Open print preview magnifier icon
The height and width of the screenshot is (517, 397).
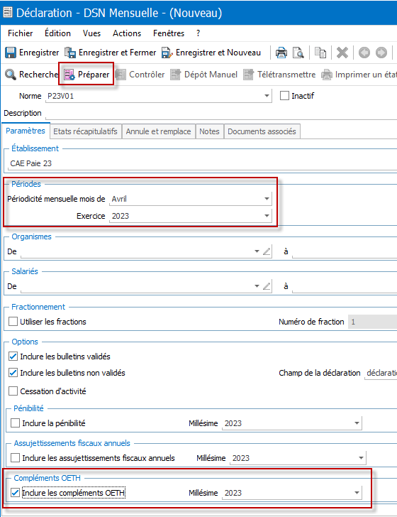(298, 53)
